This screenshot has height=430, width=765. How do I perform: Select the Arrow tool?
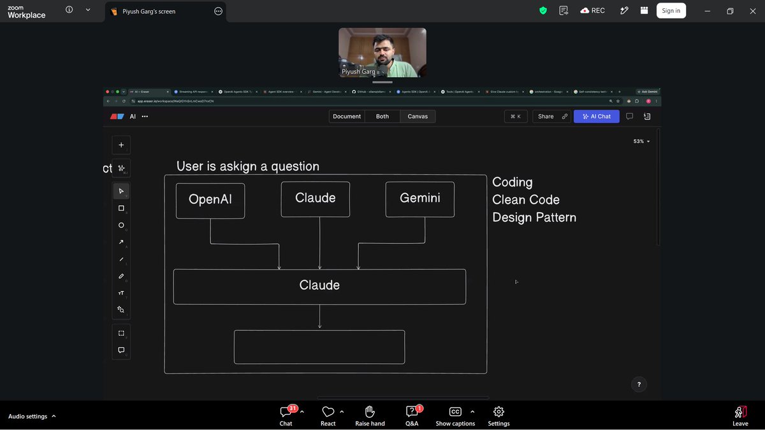click(x=121, y=242)
